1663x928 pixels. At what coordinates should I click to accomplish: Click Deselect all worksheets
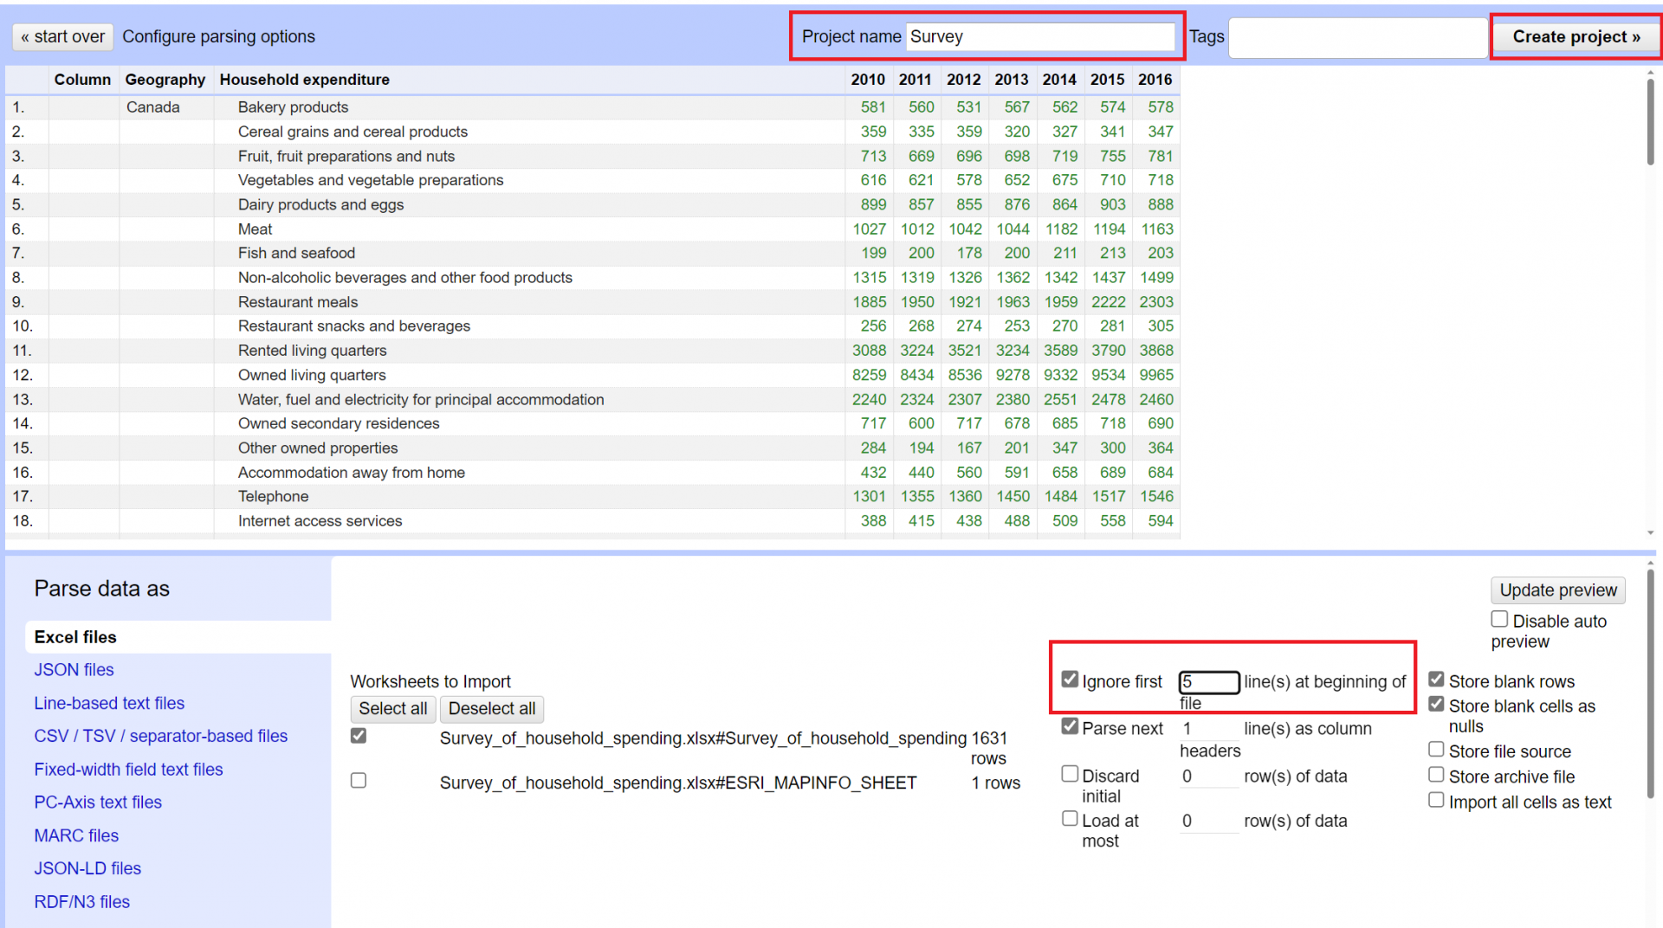coord(491,708)
